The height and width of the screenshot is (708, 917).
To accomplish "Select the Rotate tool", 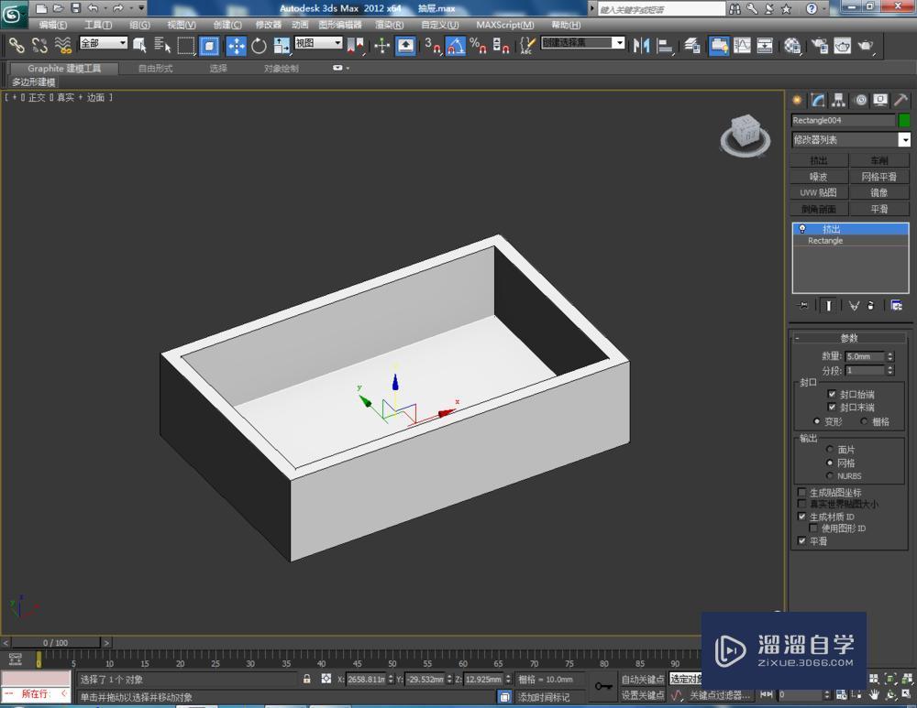I will 258,46.
